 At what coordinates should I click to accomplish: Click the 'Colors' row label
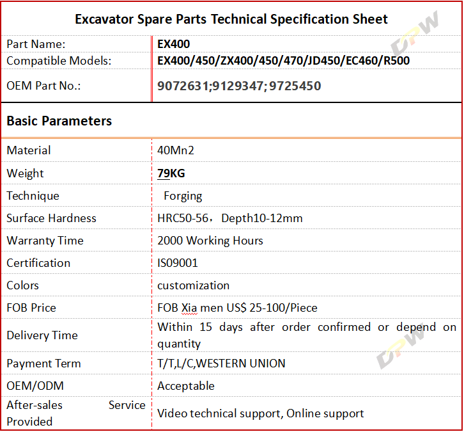pyautogui.click(x=23, y=285)
